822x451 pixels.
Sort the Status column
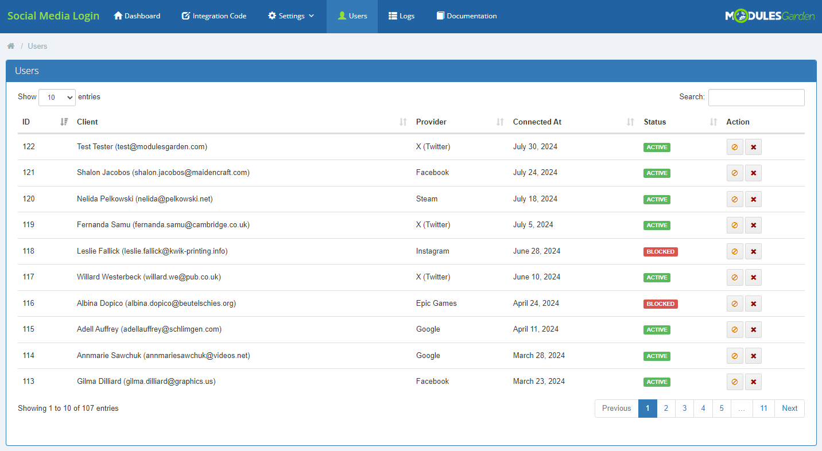click(656, 122)
